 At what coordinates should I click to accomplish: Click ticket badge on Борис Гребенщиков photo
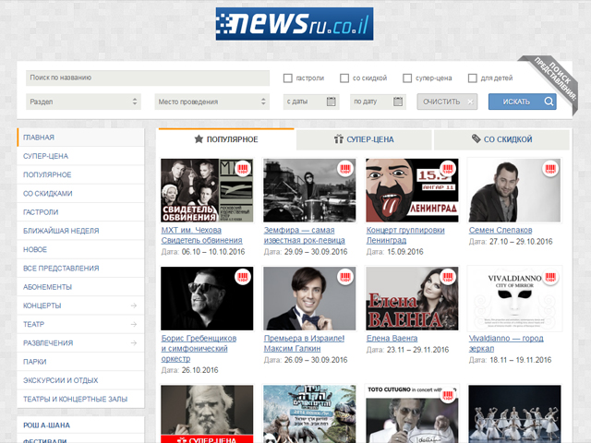pos(243,277)
